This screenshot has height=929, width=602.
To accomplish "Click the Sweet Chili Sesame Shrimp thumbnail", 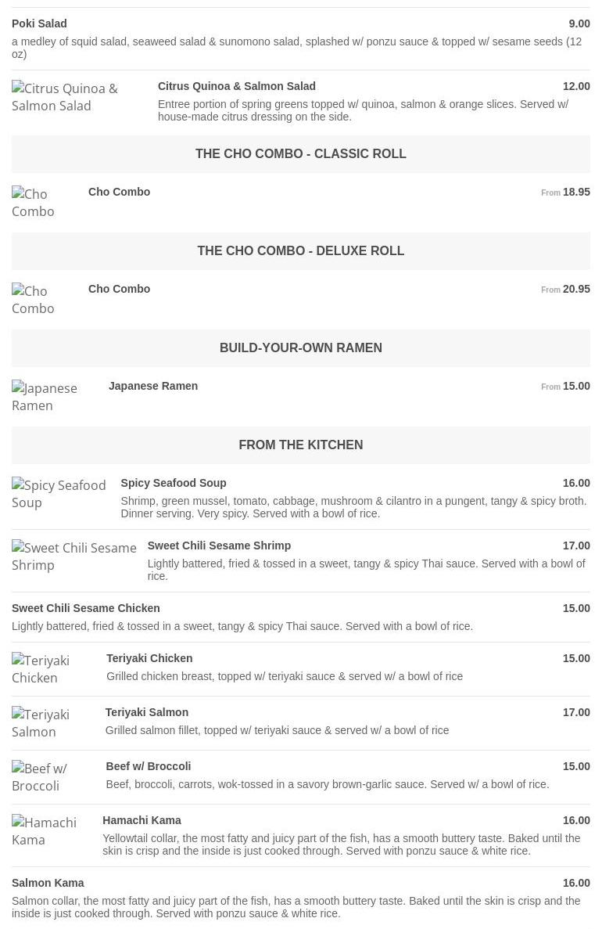I will (73, 556).
